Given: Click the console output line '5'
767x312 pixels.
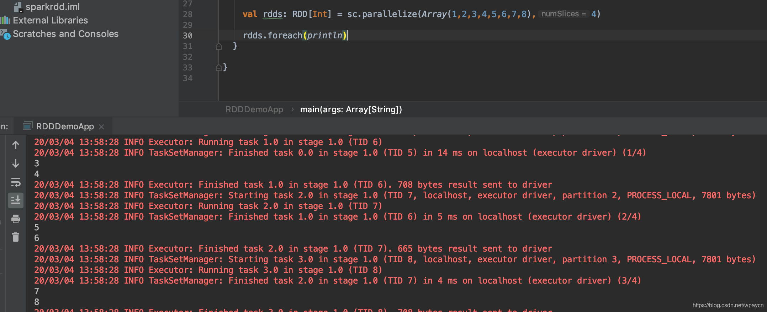Looking at the screenshot, I should coord(37,227).
